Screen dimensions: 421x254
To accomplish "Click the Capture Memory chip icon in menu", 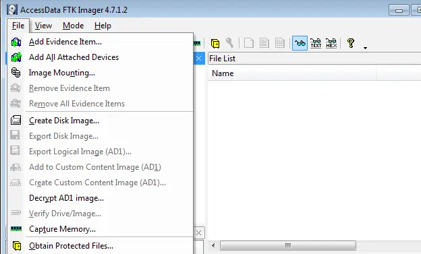I will point(16,228).
